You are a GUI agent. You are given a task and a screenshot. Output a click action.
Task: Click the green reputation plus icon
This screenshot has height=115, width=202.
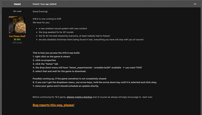pos(15,39)
